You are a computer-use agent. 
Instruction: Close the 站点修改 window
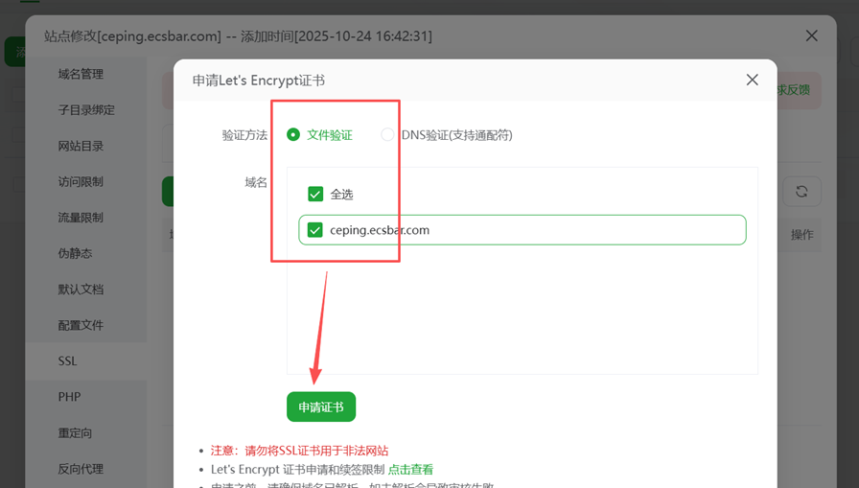pos(811,36)
